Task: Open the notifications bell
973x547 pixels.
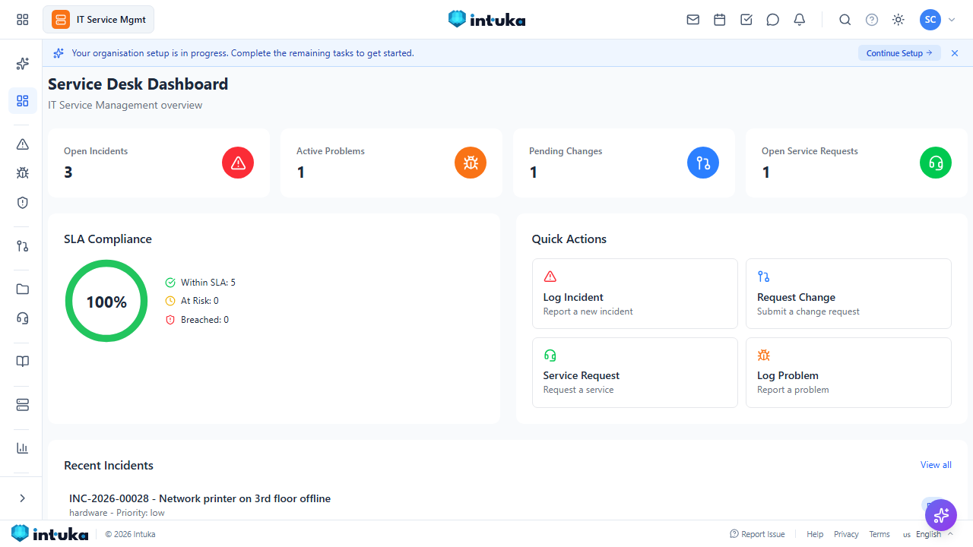Action: click(800, 20)
